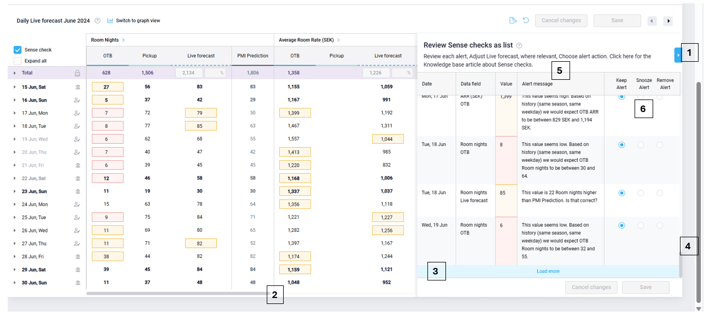
Task: Go to previous period with left arrow button
Action: click(652, 21)
